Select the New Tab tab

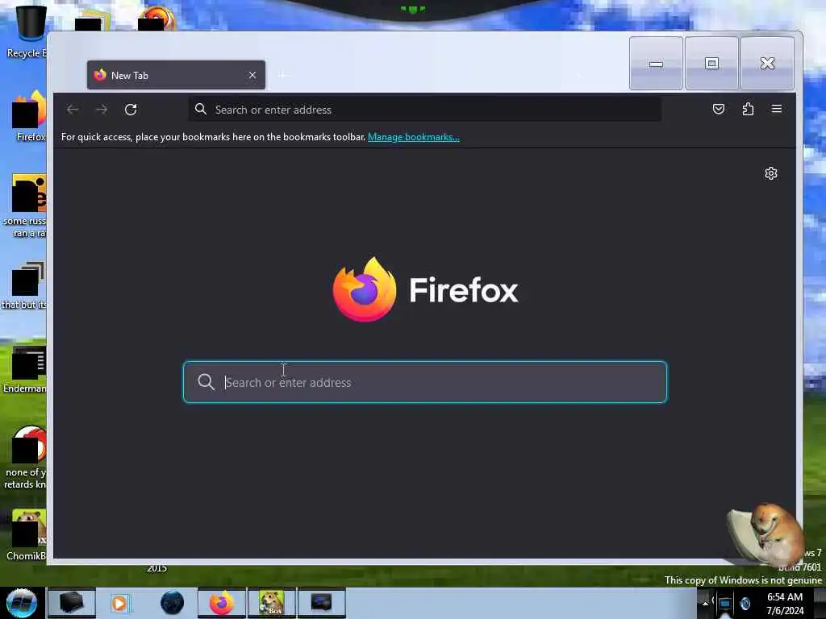point(176,75)
